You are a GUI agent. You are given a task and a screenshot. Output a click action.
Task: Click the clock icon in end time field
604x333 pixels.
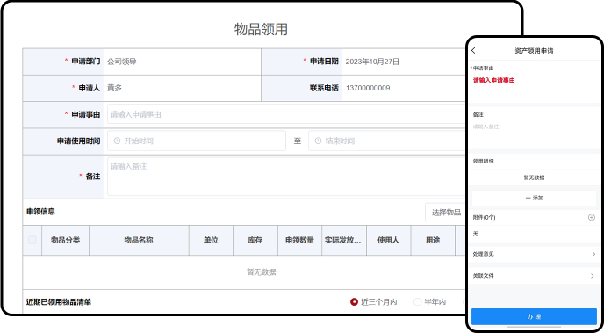(318, 141)
